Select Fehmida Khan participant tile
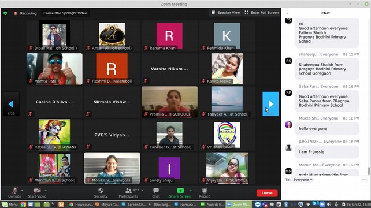This screenshot has height=208, width=371. click(227, 36)
